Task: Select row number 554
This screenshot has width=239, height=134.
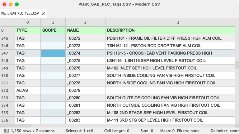Action: pos(7,105)
